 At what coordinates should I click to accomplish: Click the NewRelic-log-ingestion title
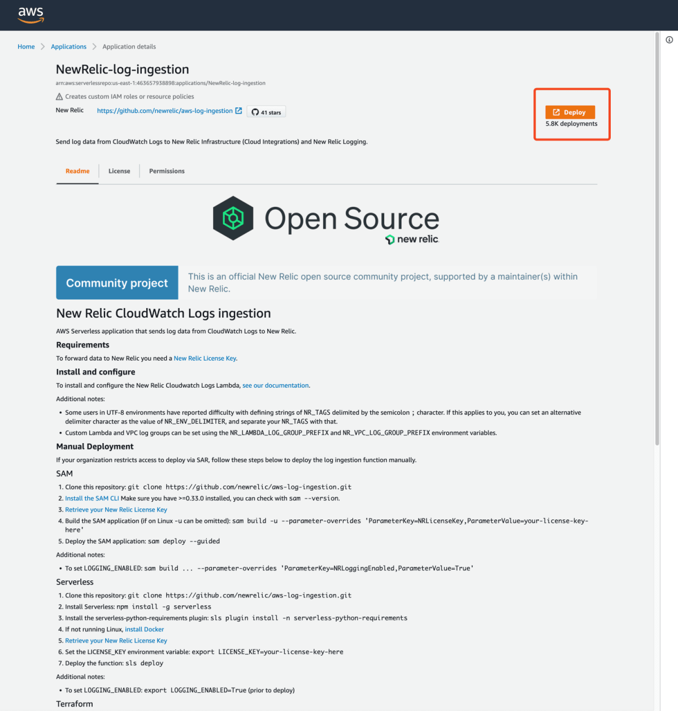pyautogui.click(x=123, y=70)
